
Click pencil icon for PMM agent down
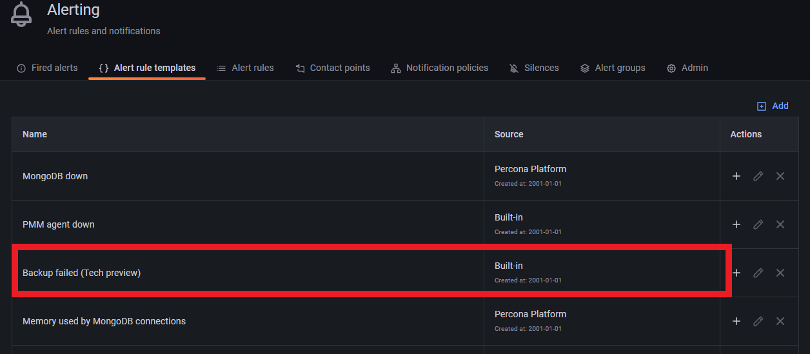tap(758, 224)
